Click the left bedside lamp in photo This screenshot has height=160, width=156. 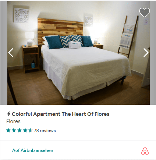[30, 39]
